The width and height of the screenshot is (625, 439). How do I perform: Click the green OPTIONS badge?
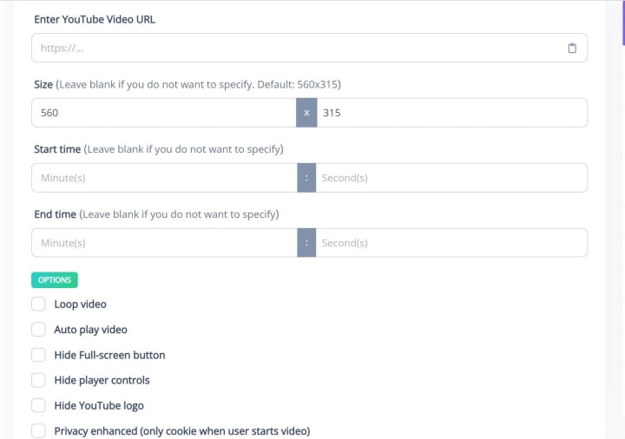55,280
